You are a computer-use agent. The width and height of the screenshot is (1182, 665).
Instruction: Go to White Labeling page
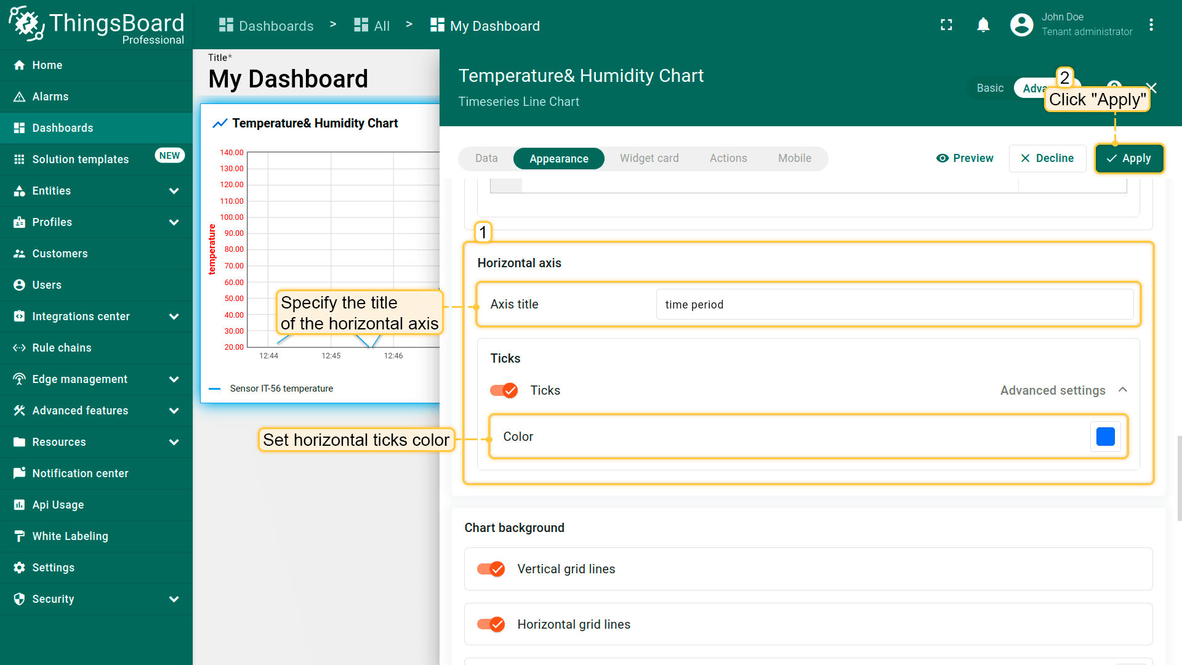click(70, 536)
